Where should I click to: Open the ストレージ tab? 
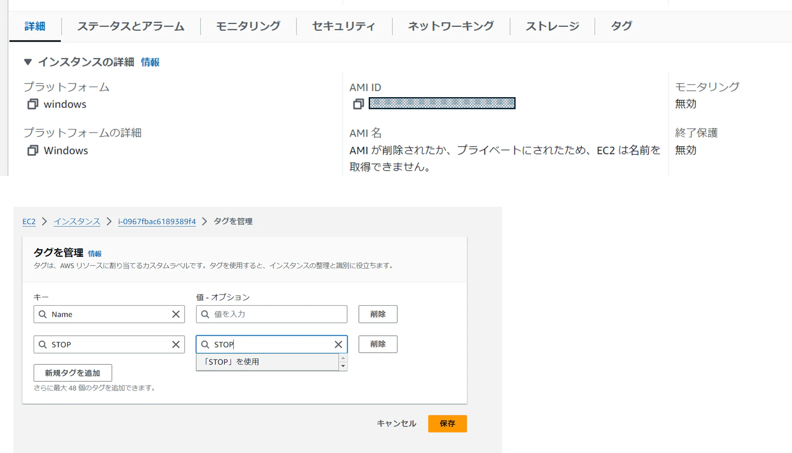point(552,26)
